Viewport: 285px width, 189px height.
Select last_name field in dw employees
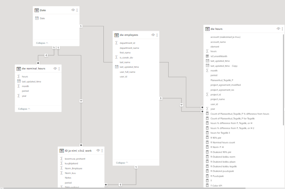point(125,62)
